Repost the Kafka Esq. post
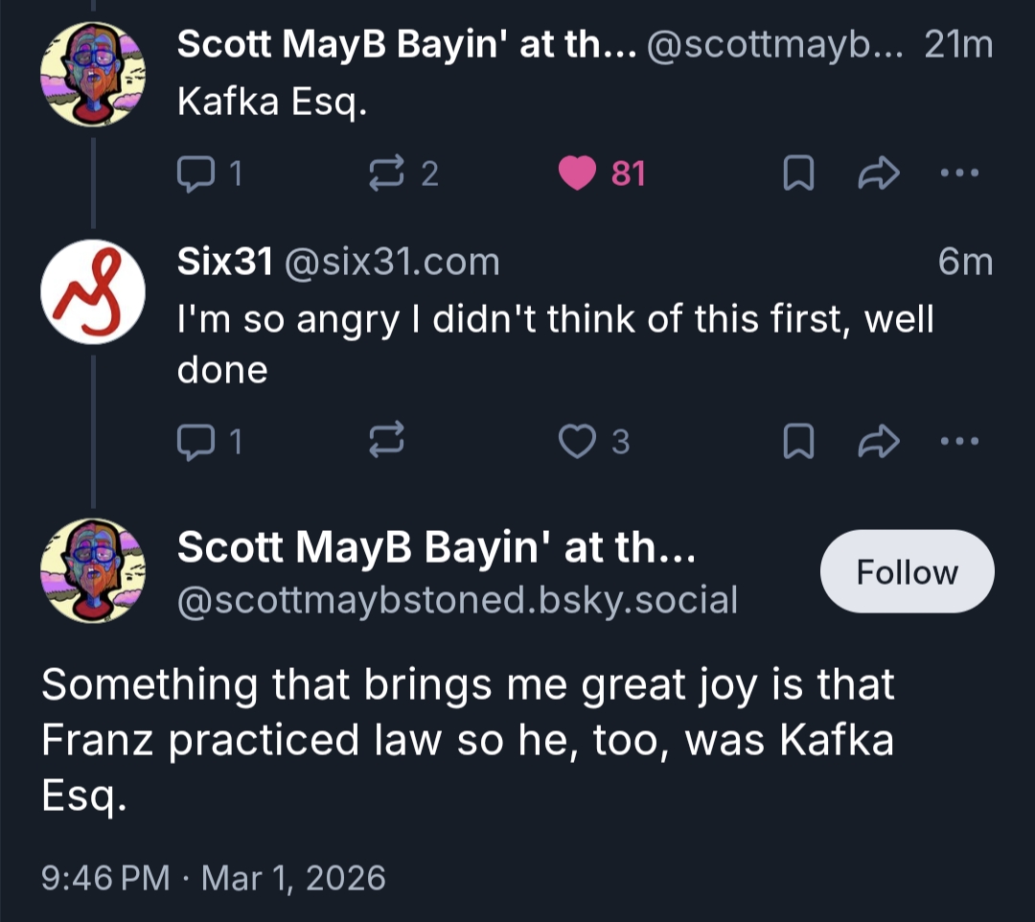The height and width of the screenshot is (922, 1035). click(387, 173)
